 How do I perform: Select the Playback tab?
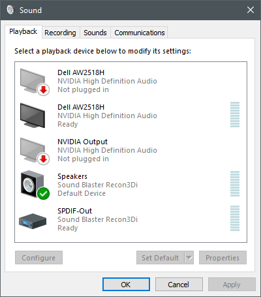23,32
